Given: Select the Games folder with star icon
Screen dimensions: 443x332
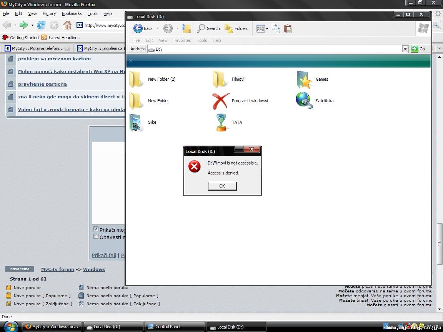Looking at the screenshot, I should click(x=304, y=79).
